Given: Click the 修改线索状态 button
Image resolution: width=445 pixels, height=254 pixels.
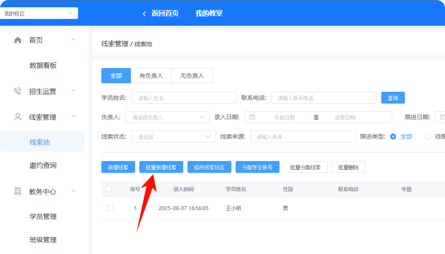Looking at the screenshot, I should pyautogui.click(x=209, y=167).
